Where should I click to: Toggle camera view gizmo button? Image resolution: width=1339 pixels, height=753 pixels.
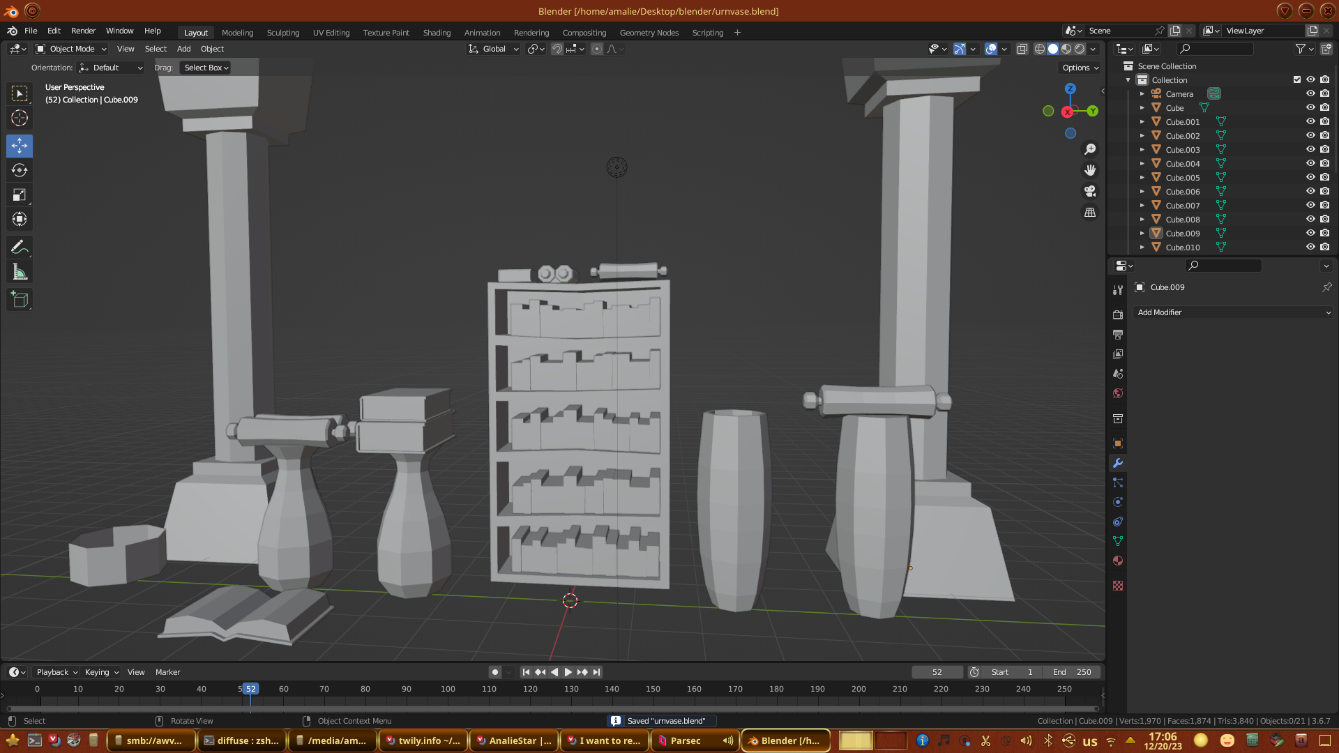[1090, 191]
